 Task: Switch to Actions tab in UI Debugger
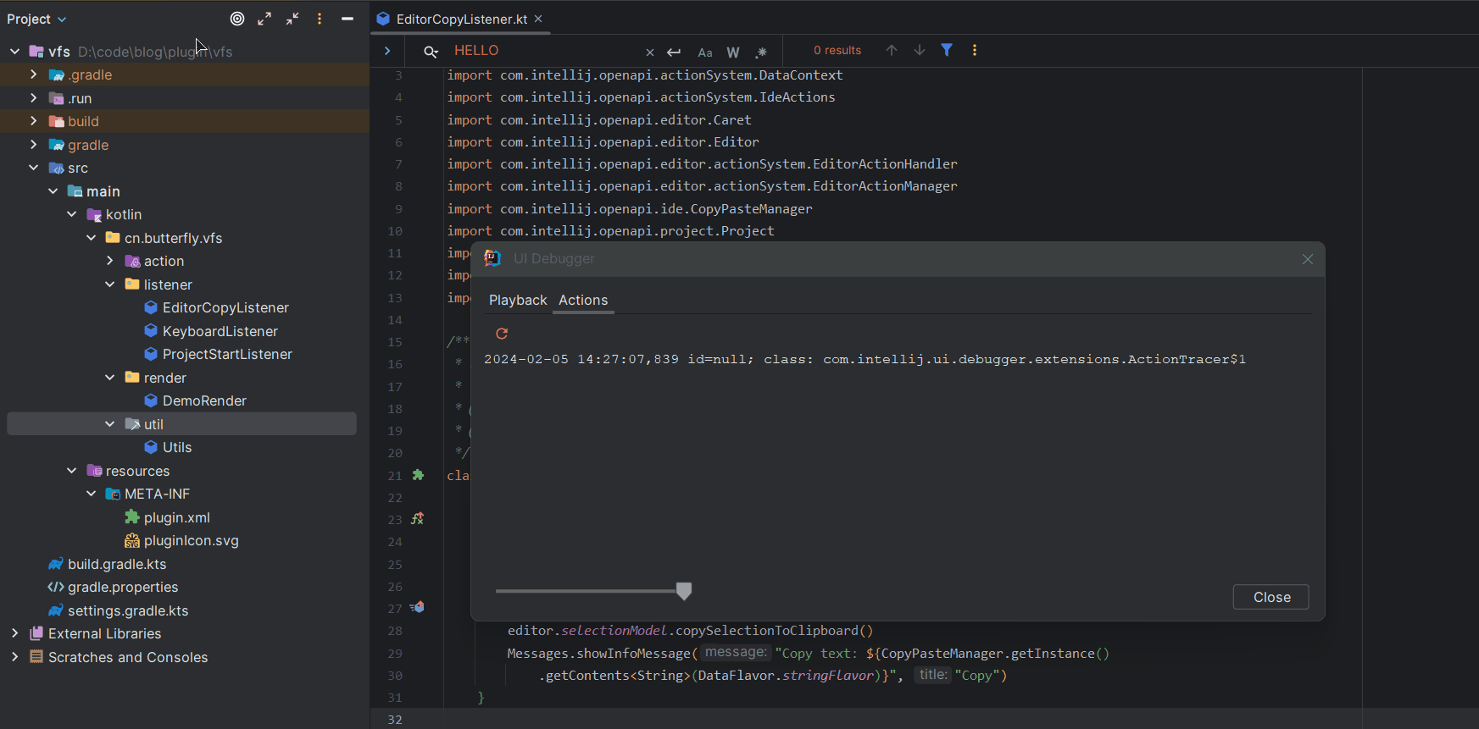click(583, 300)
